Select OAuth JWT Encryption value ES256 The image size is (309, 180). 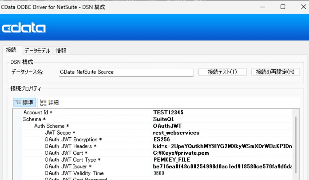click(162, 139)
